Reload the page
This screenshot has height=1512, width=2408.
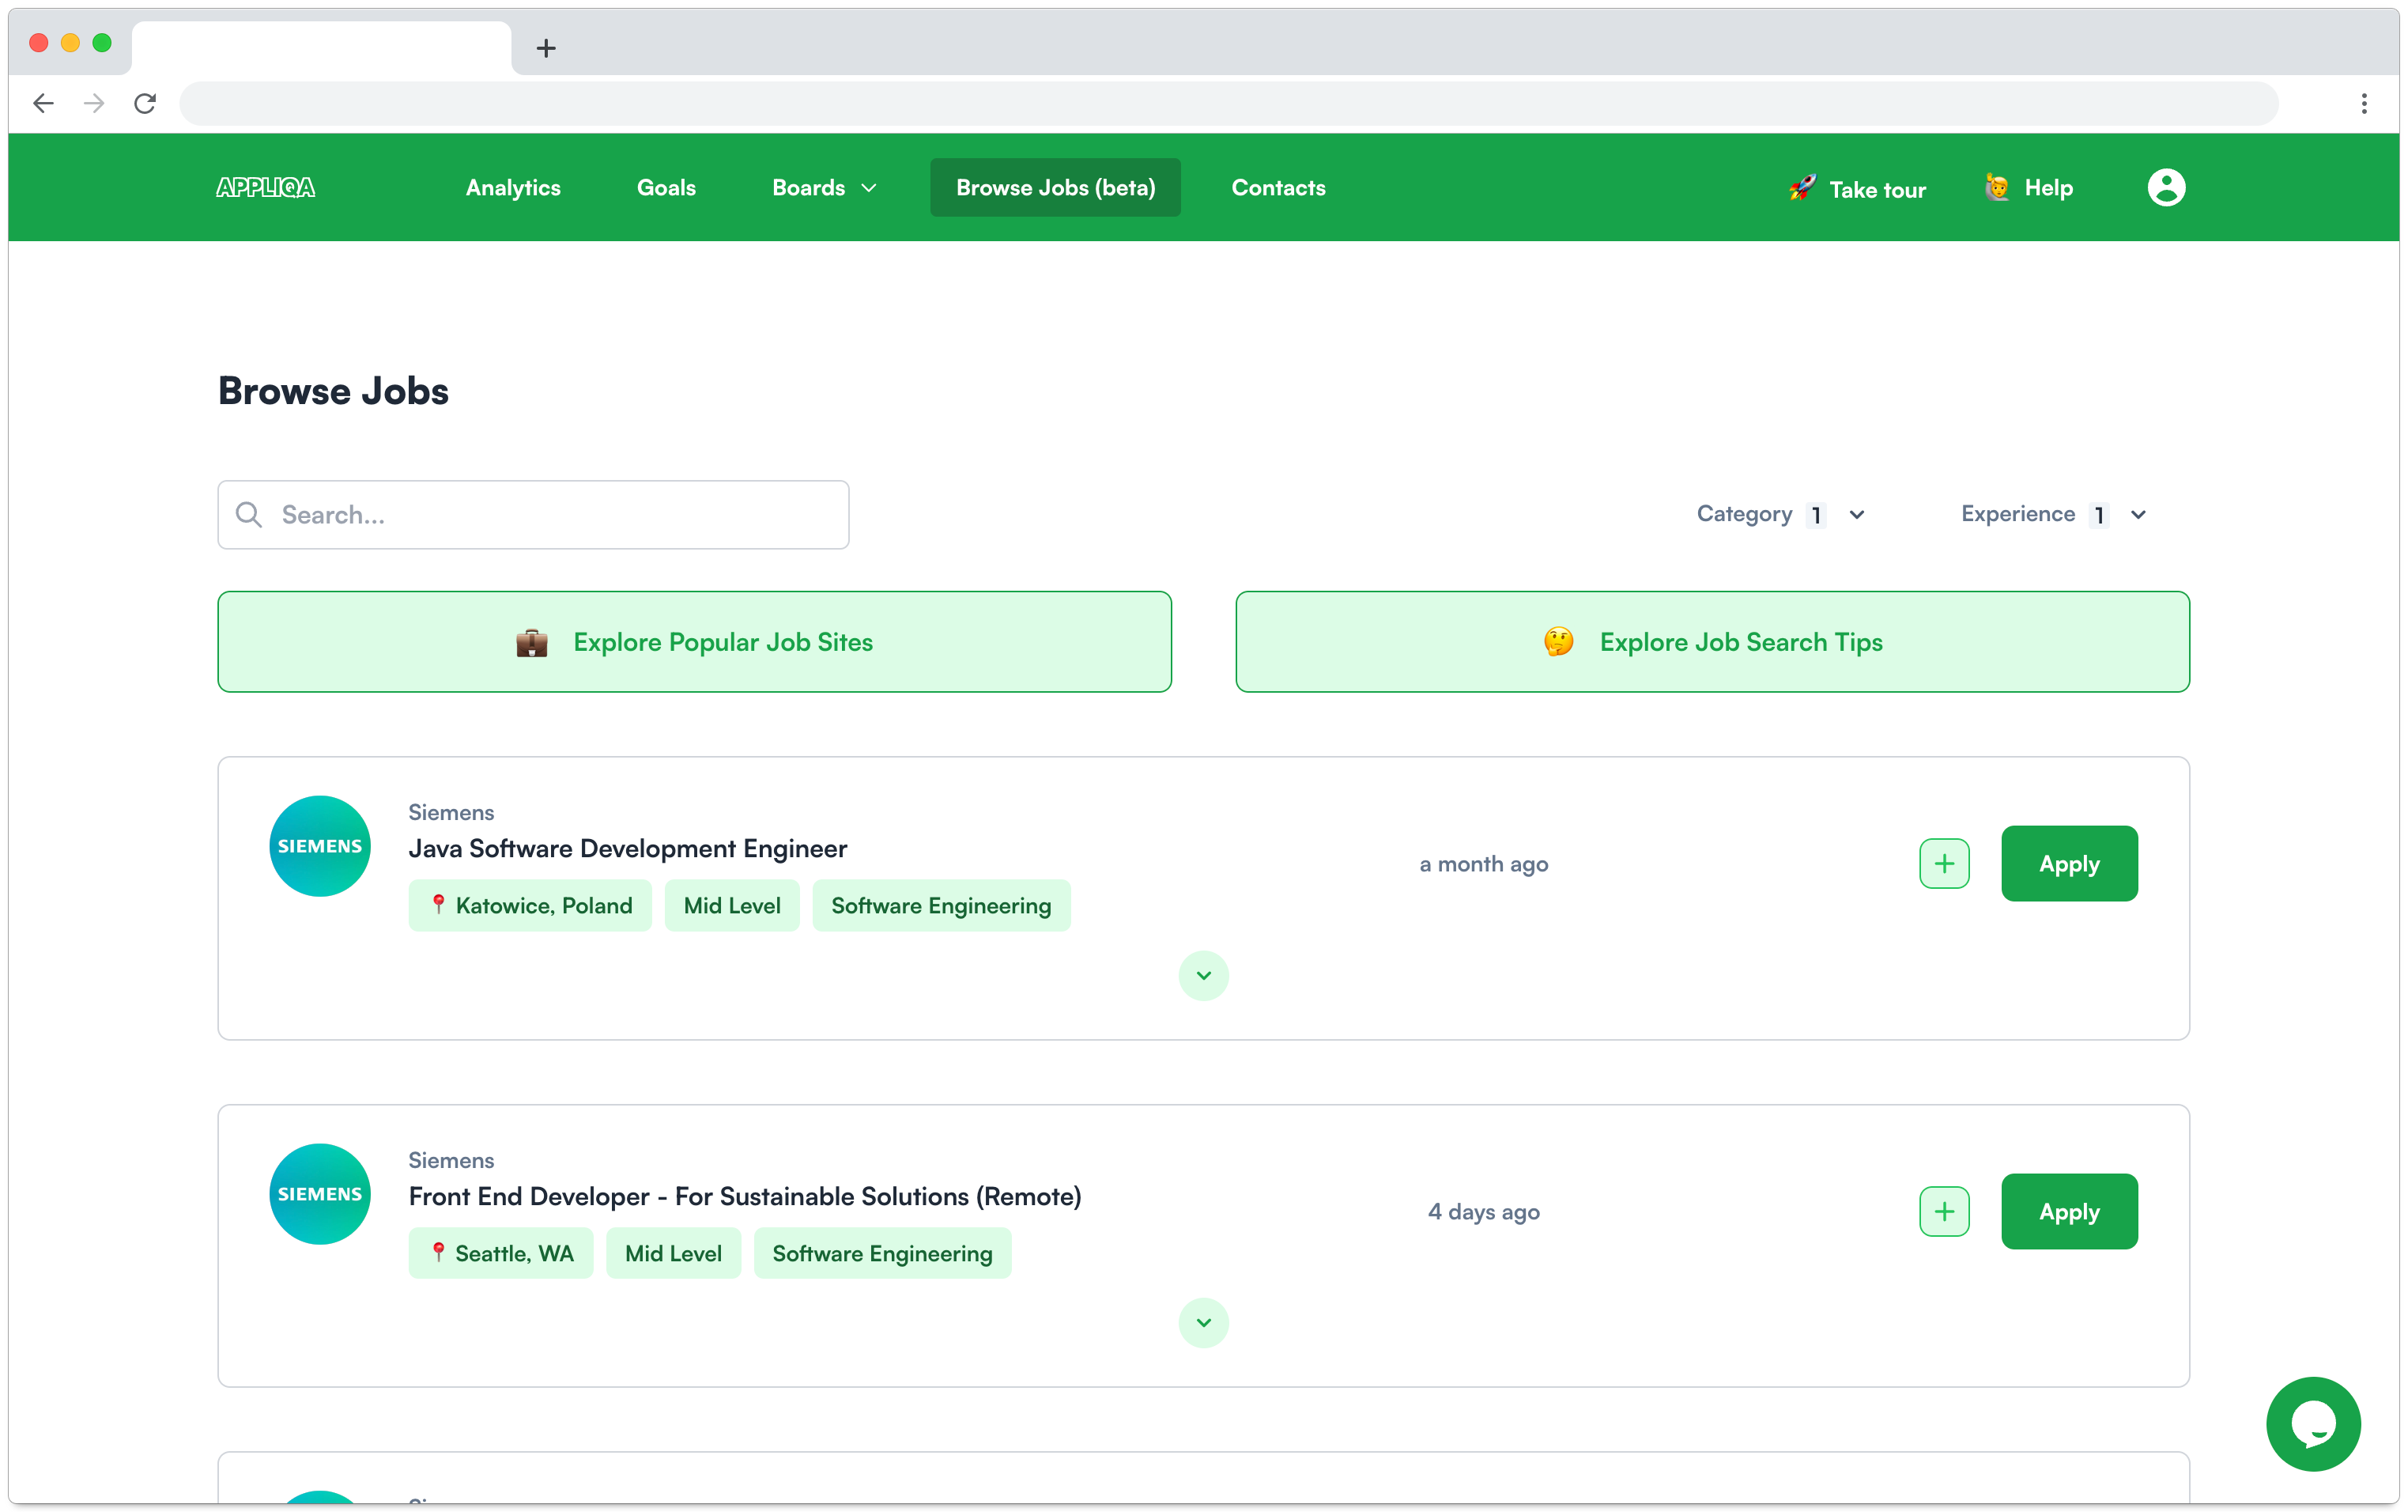(145, 103)
